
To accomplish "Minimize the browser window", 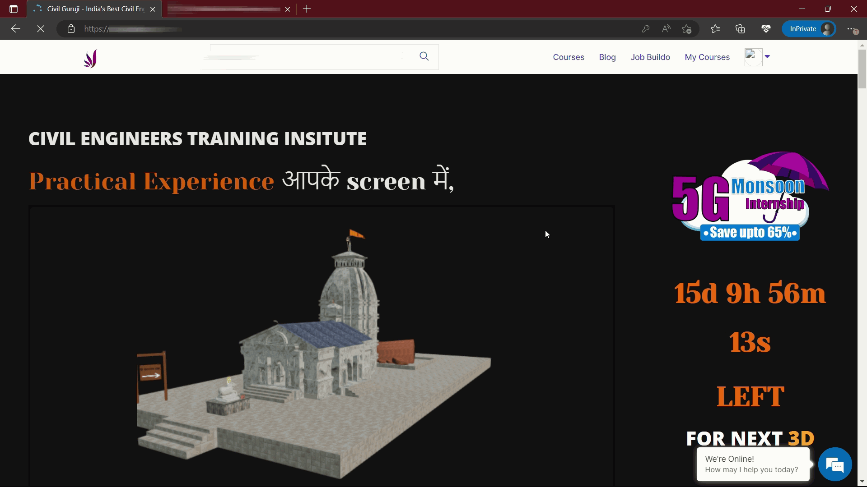I will [x=802, y=9].
